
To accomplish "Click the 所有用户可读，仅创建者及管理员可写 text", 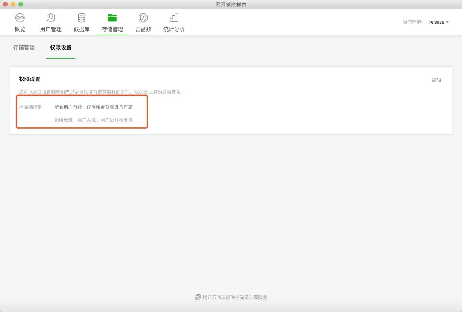I will tap(93, 107).
